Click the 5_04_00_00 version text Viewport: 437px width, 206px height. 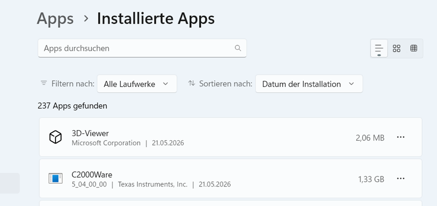click(x=89, y=184)
